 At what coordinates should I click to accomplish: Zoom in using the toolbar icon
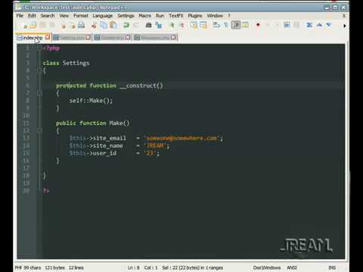(172, 25)
